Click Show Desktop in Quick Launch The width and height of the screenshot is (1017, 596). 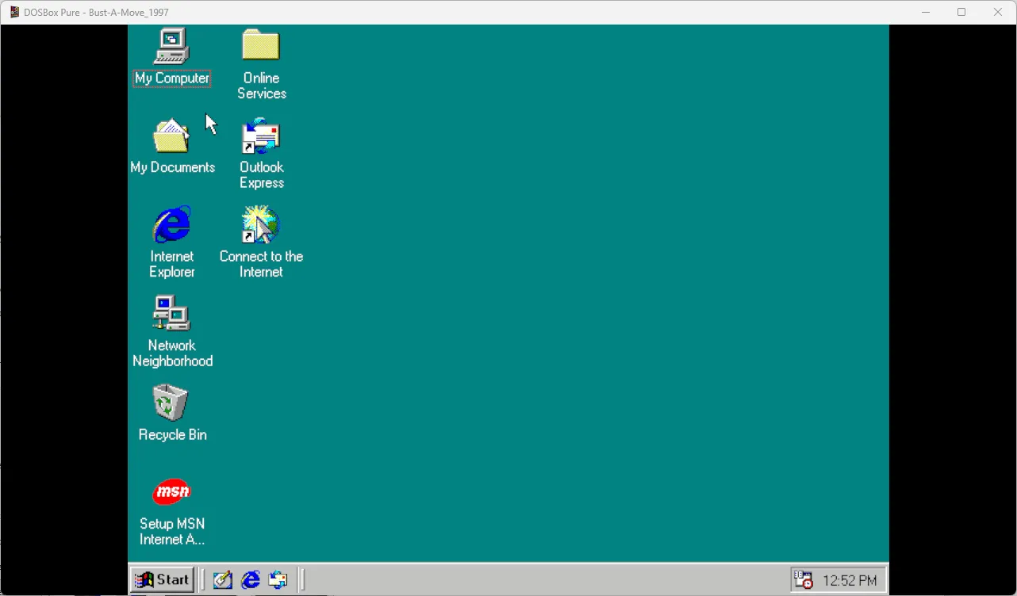pyautogui.click(x=223, y=580)
